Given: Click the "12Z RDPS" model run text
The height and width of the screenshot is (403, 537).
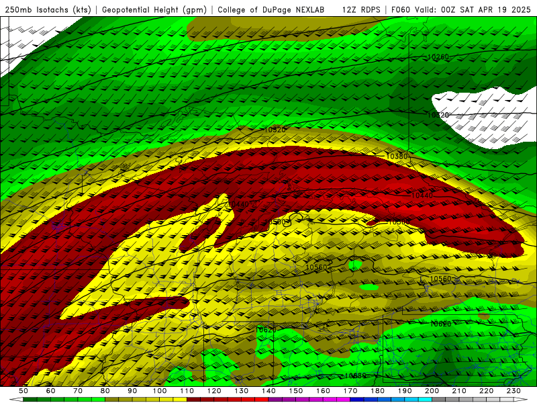Looking at the screenshot, I should point(361,10).
